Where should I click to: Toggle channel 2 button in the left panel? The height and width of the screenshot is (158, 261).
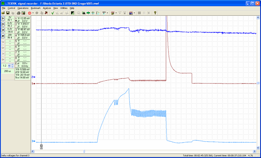pos(3,24)
